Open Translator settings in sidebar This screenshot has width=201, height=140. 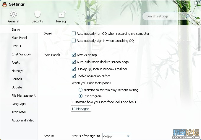point(19,112)
